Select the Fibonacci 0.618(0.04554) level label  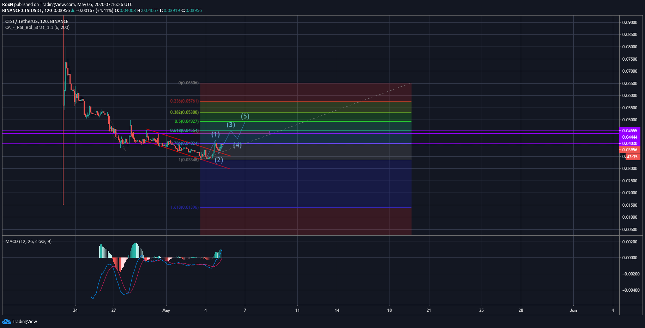click(x=184, y=130)
